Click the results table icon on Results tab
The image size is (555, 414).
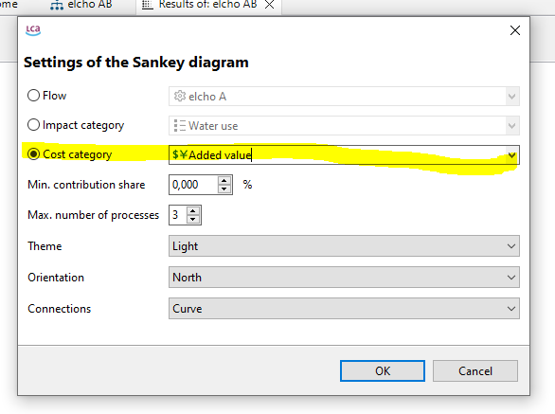tap(147, 5)
